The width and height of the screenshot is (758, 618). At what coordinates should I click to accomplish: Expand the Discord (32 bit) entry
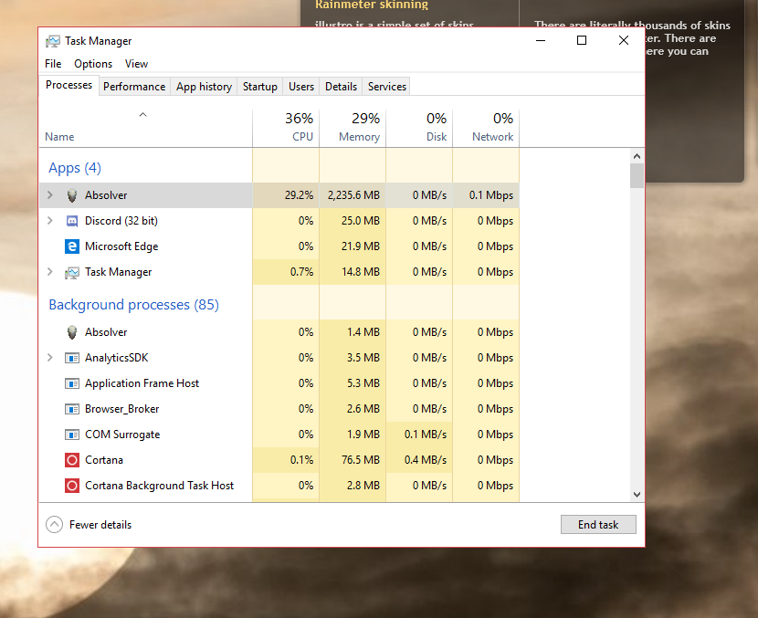50,220
